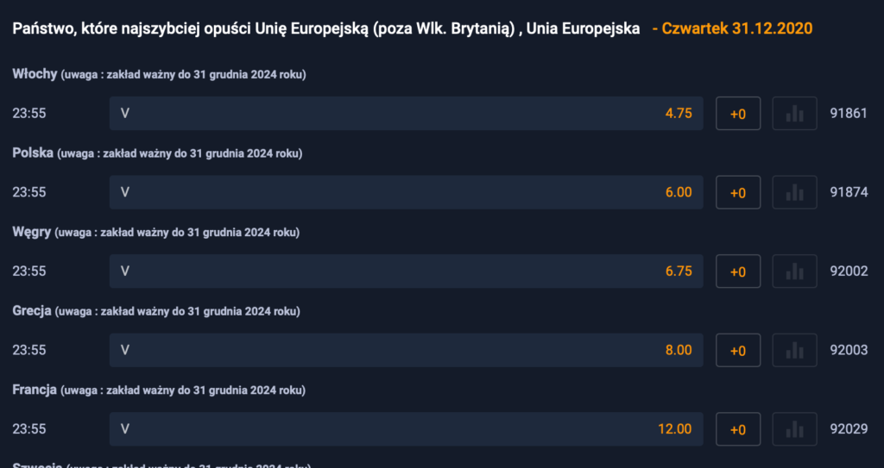
Task: Expand +0 extra markets for Francja
Action: (x=738, y=428)
